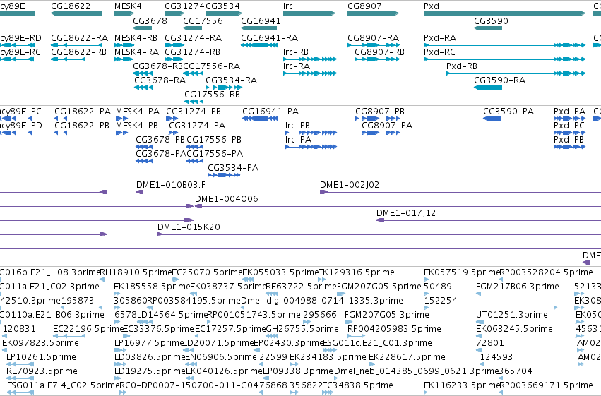Select protein CG8907-PB
Viewport: 601px width, 396px height.
pyautogui.click(x=380, y=111)
